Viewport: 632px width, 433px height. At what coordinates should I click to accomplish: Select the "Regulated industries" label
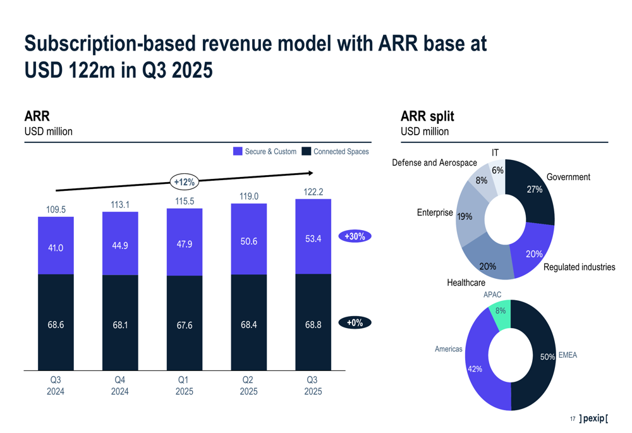pyautogui.click(x=579, y=267)
